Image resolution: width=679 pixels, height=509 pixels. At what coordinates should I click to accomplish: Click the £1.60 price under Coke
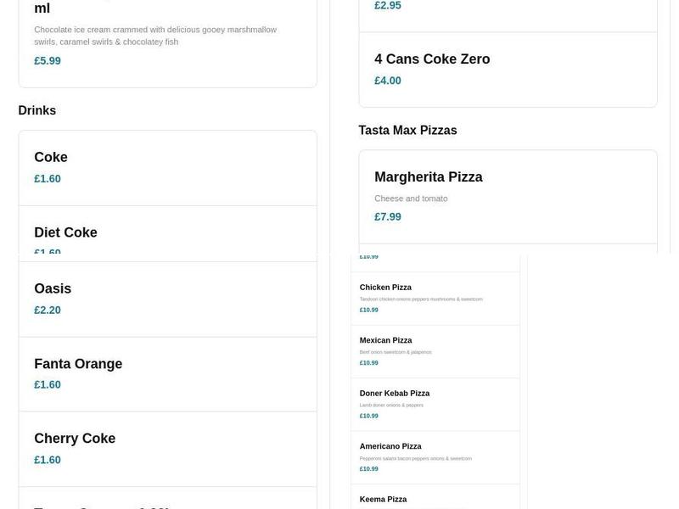coord(46,178)
